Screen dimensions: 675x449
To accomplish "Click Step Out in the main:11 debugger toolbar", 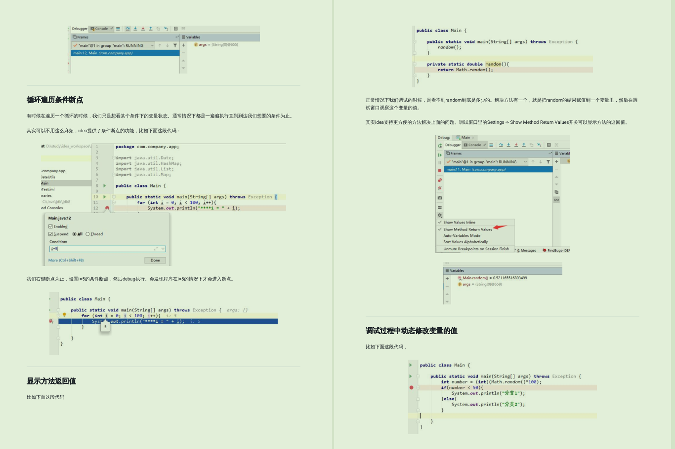I will click(524, 145).
